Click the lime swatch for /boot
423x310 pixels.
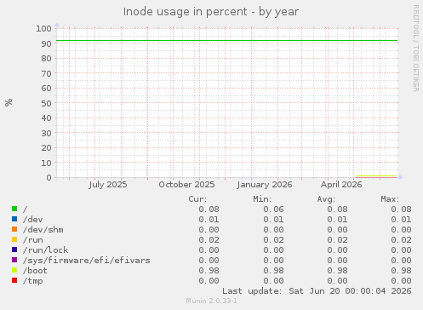14,270
